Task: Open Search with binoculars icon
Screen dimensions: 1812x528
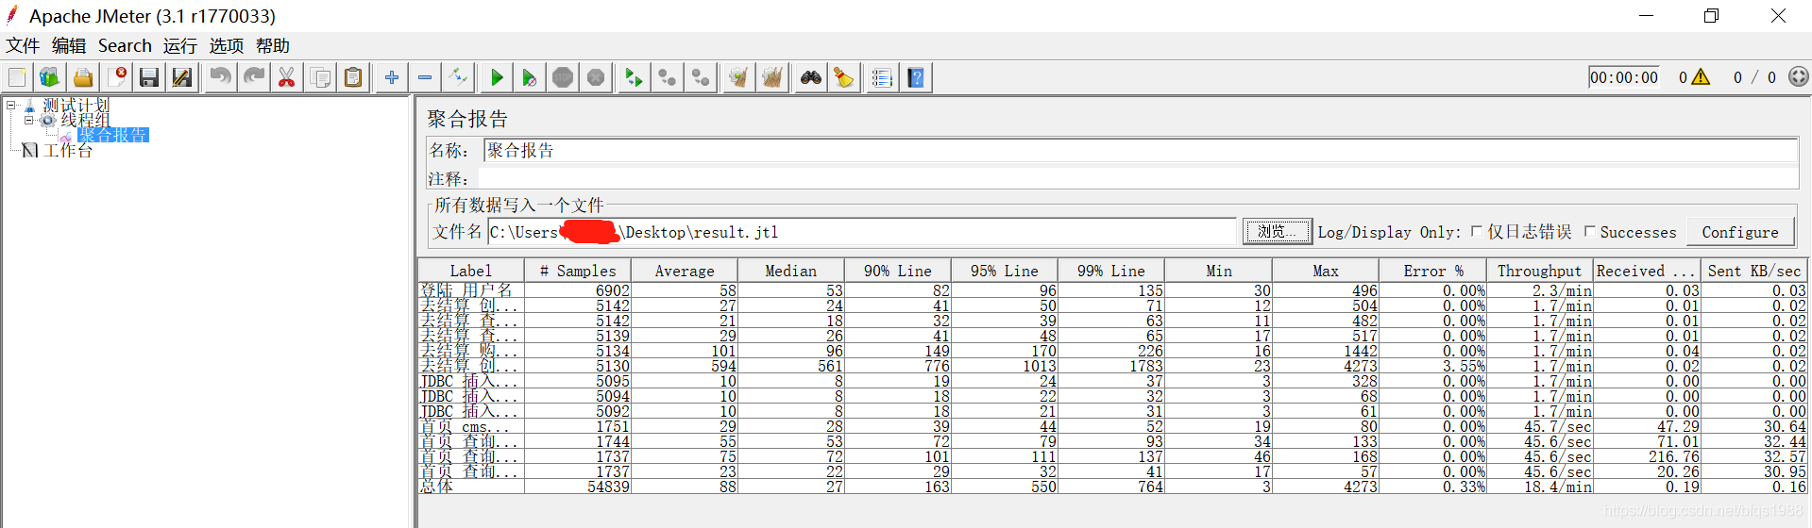Action: [810, 77]
